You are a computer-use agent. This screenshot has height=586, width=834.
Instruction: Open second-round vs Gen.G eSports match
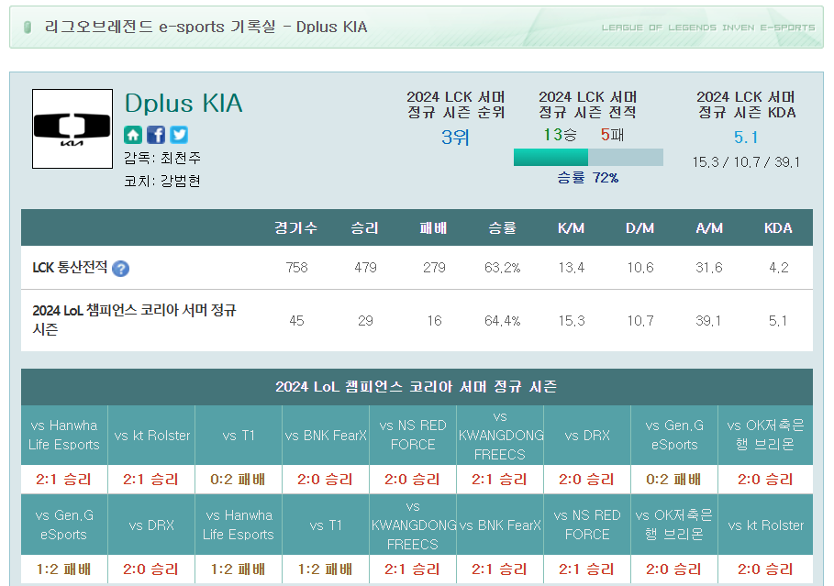[64, 525]
